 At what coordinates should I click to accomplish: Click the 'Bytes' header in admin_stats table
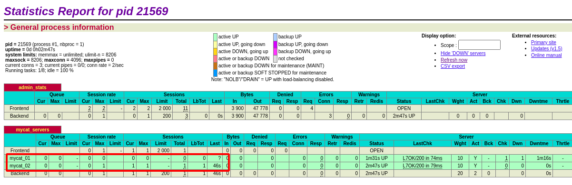(247, 94)
